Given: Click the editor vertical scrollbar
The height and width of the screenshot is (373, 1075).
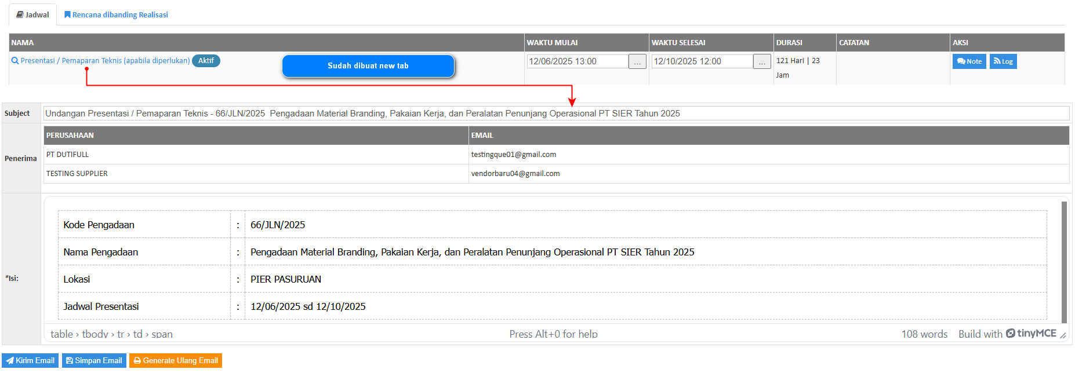Looking at the screenshot, I should [1064, 262].
